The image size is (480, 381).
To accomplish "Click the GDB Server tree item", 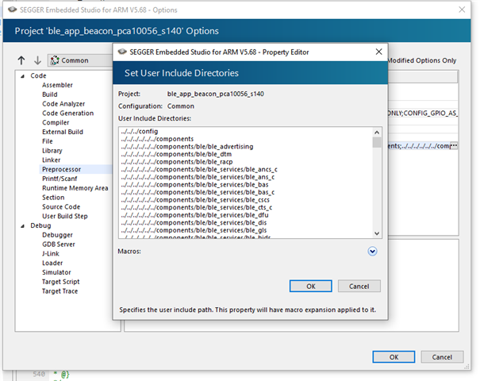I will click(x=60, y=244).
